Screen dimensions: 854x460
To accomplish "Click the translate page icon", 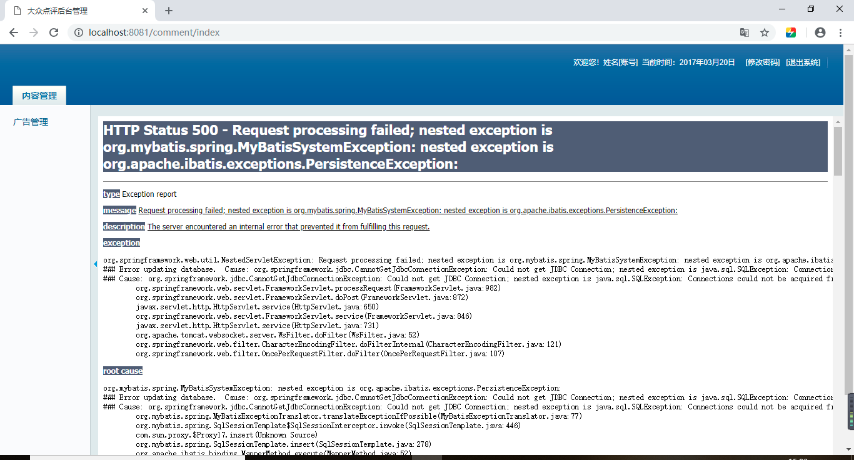I will [745, 32].
